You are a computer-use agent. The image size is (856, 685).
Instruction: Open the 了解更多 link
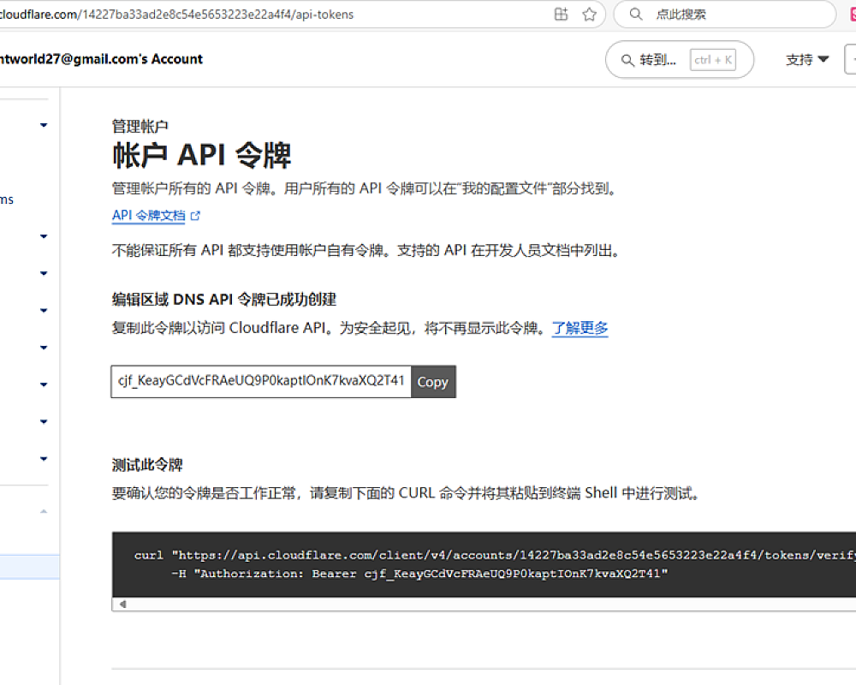[x=580, y=328]
